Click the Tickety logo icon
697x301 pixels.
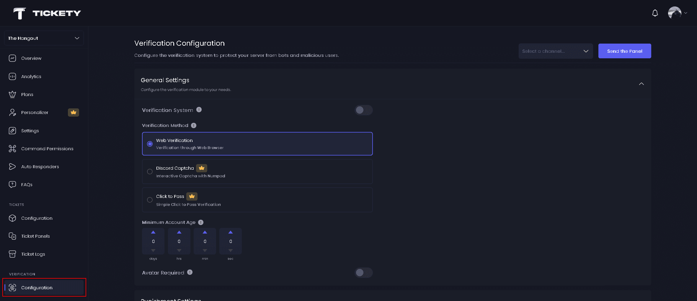click(20, 13)
